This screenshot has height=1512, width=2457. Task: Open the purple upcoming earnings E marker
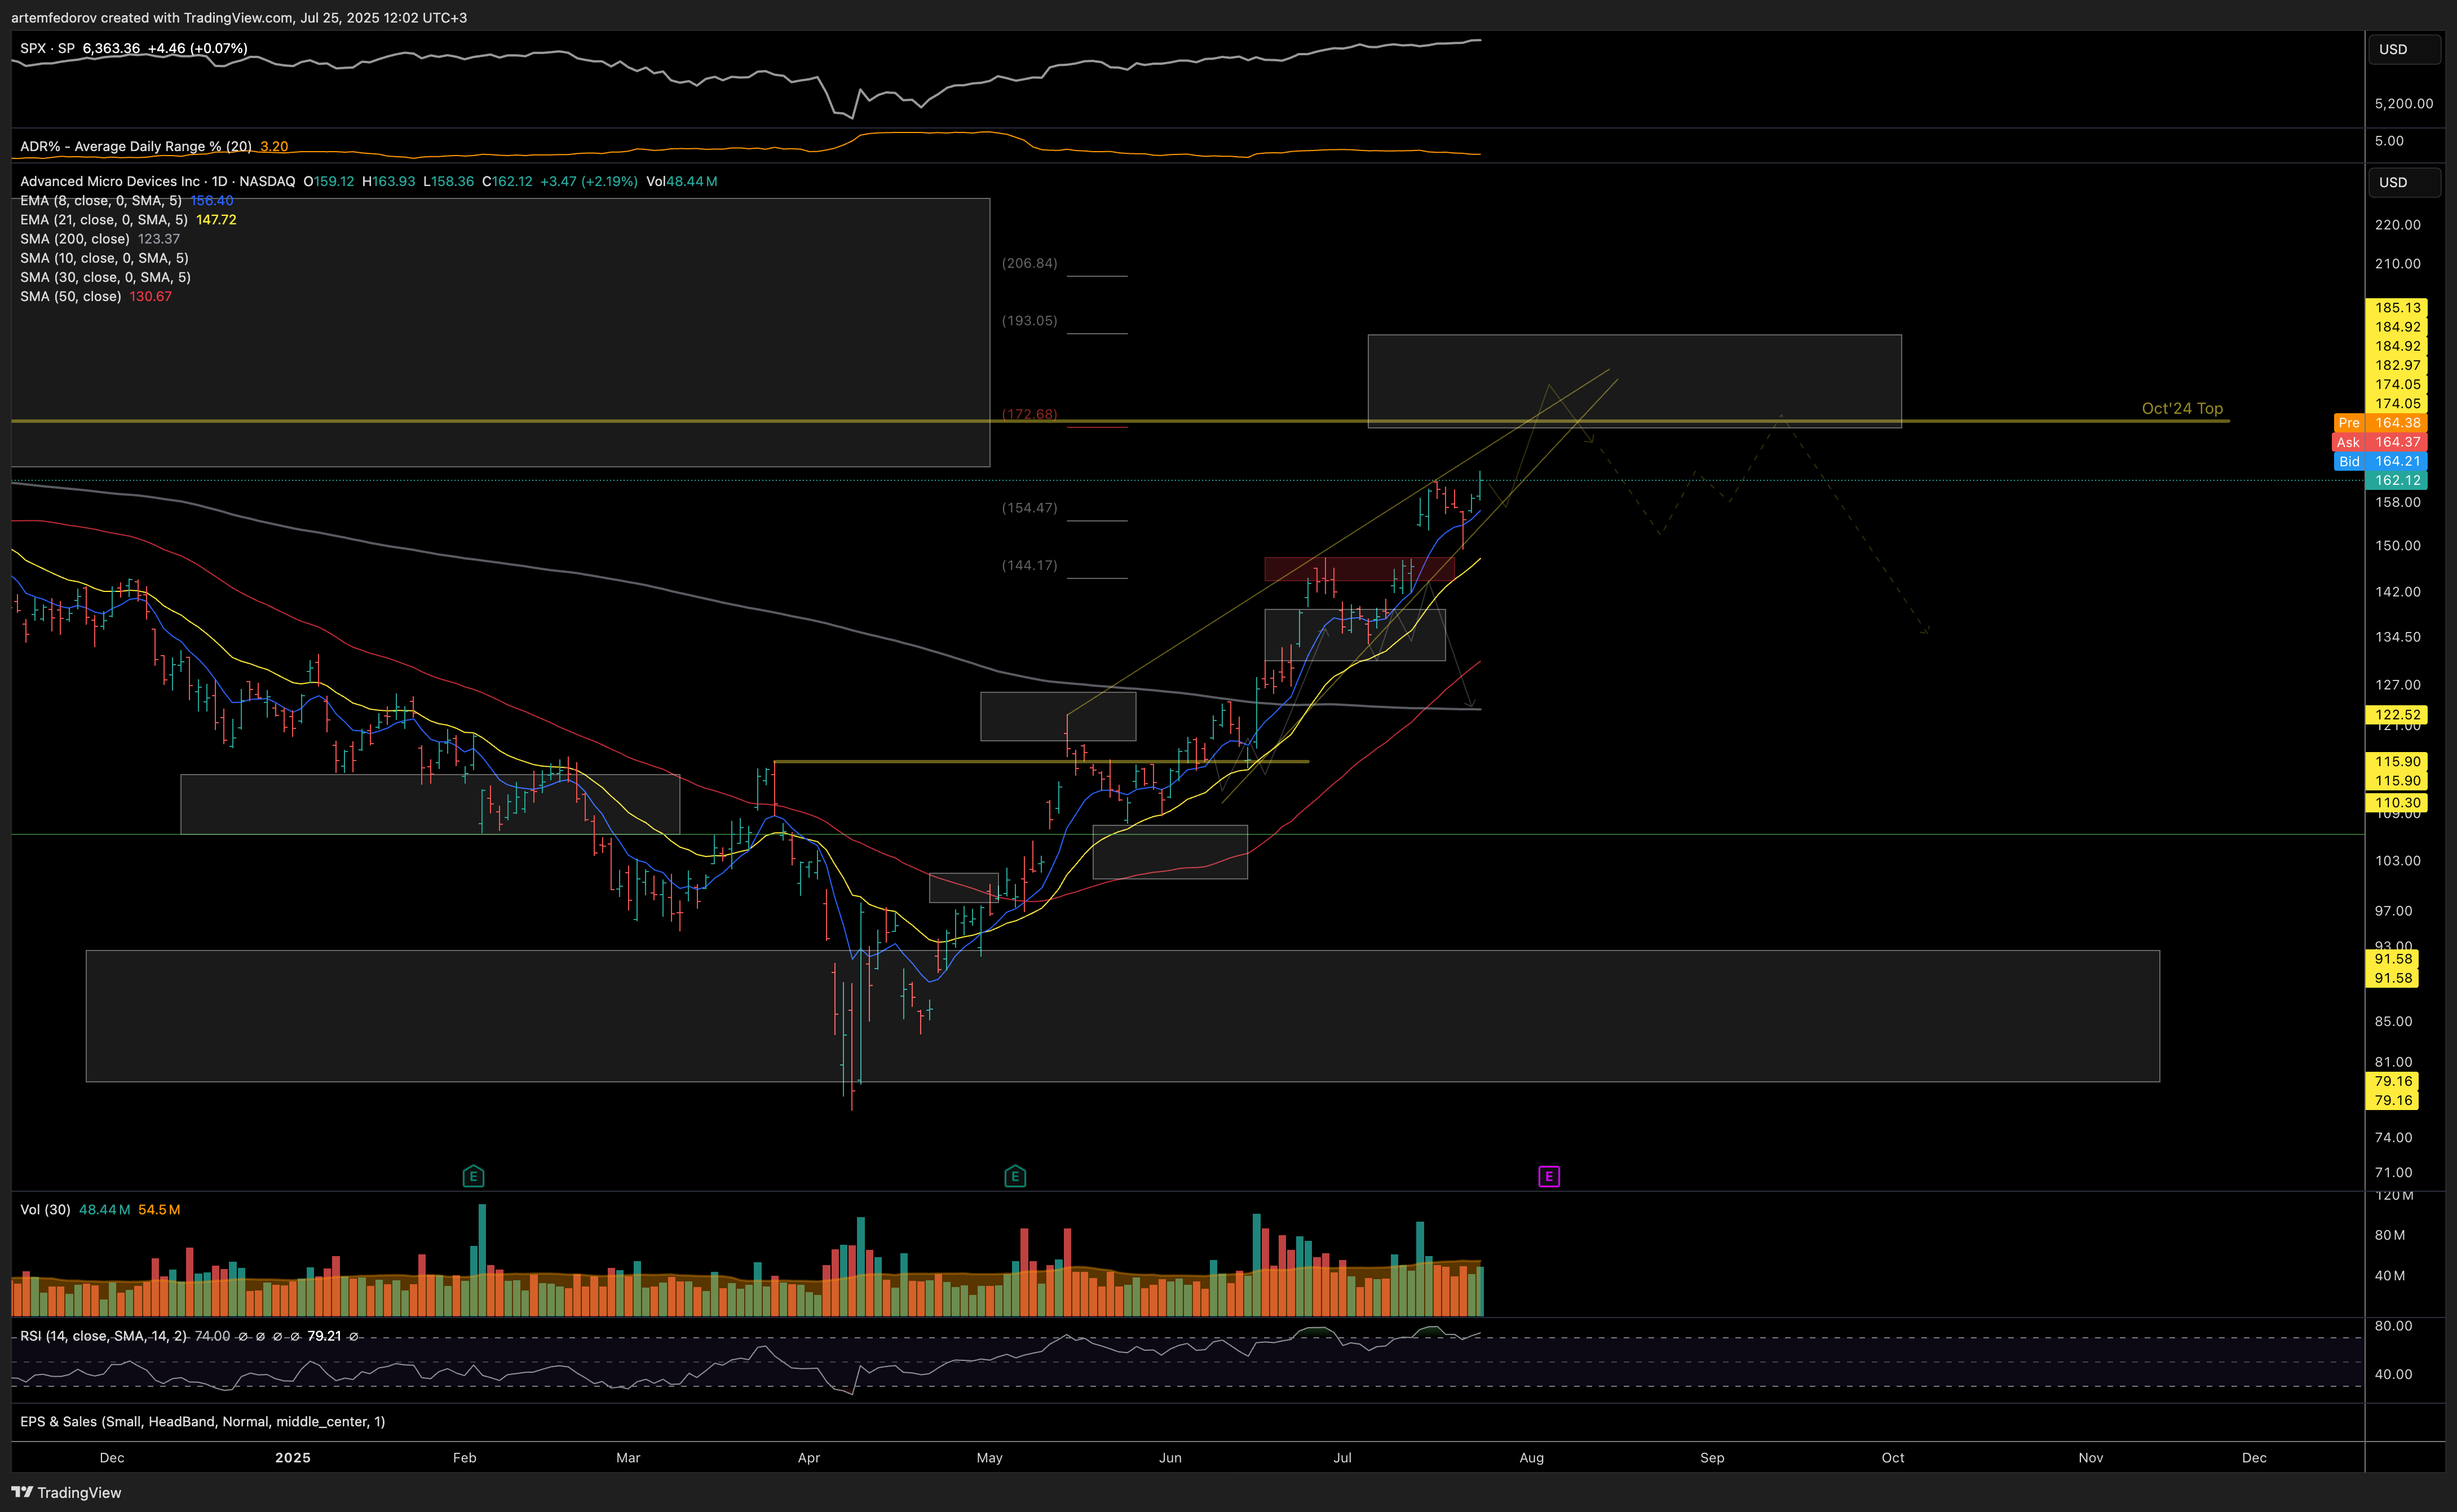click(x=1549, y=1176)
